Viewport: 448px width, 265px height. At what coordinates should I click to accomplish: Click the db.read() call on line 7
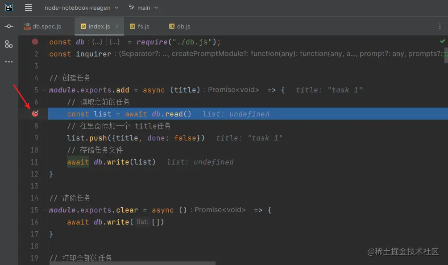171,114
